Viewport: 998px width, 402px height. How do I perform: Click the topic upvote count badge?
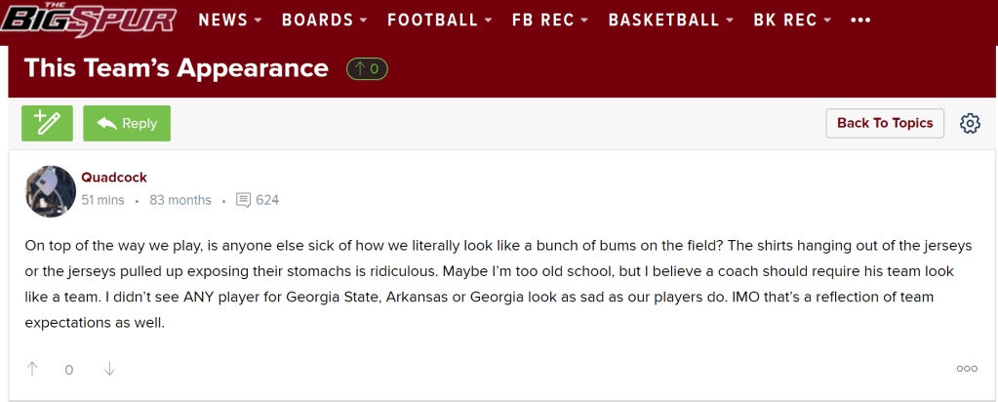click(368, 68)
